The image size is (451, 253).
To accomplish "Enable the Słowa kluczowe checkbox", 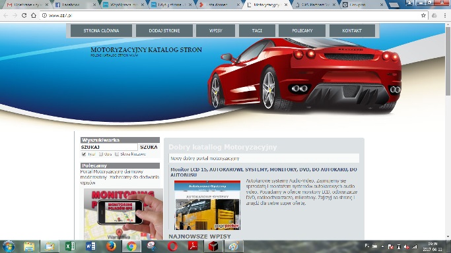I will pyautogui.click(x=117, y=154).
